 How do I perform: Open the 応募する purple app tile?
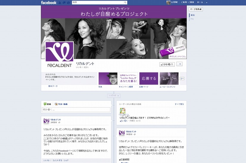coord(149,79)
